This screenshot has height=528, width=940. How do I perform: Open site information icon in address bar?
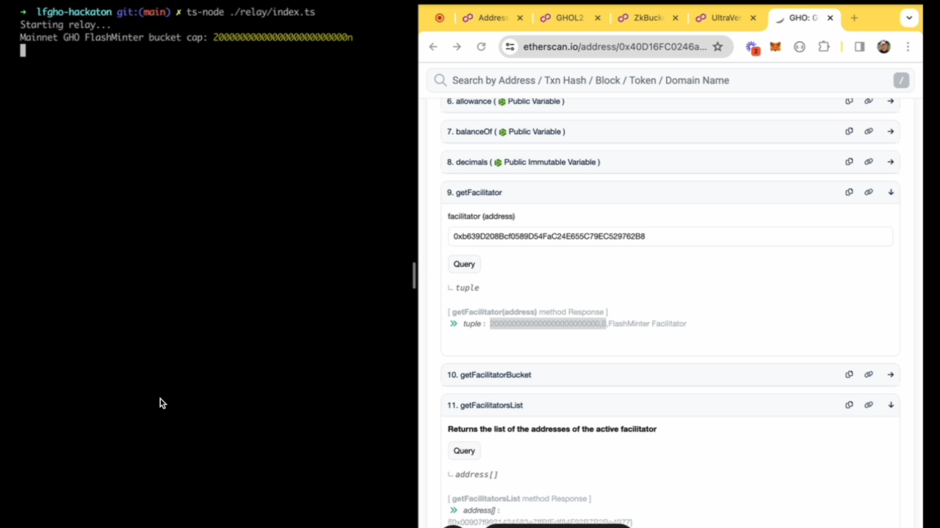click(510, 47)
